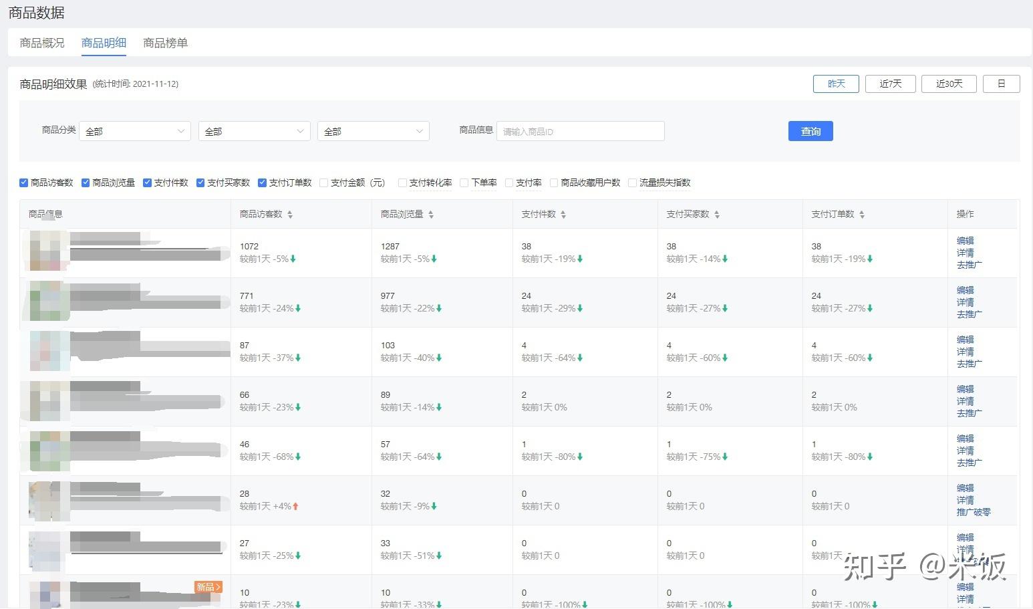This screenshot has height=609, width=1033.
Task: Uncheck the 支付买家数 checkbox
Action: pos(200,182)
